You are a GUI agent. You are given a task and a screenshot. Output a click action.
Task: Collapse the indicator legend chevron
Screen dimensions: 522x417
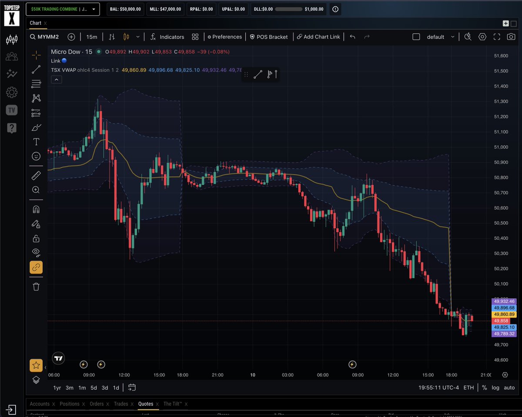click(x=57, y=79)
